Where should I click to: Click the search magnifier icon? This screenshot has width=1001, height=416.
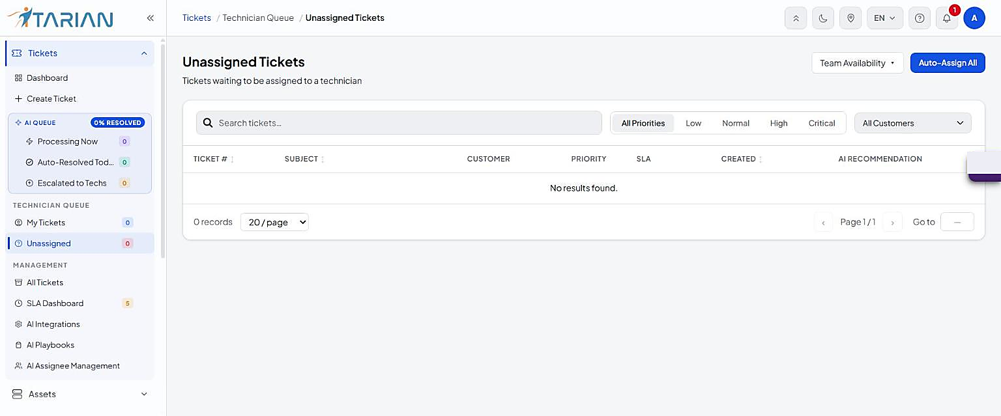208,123
